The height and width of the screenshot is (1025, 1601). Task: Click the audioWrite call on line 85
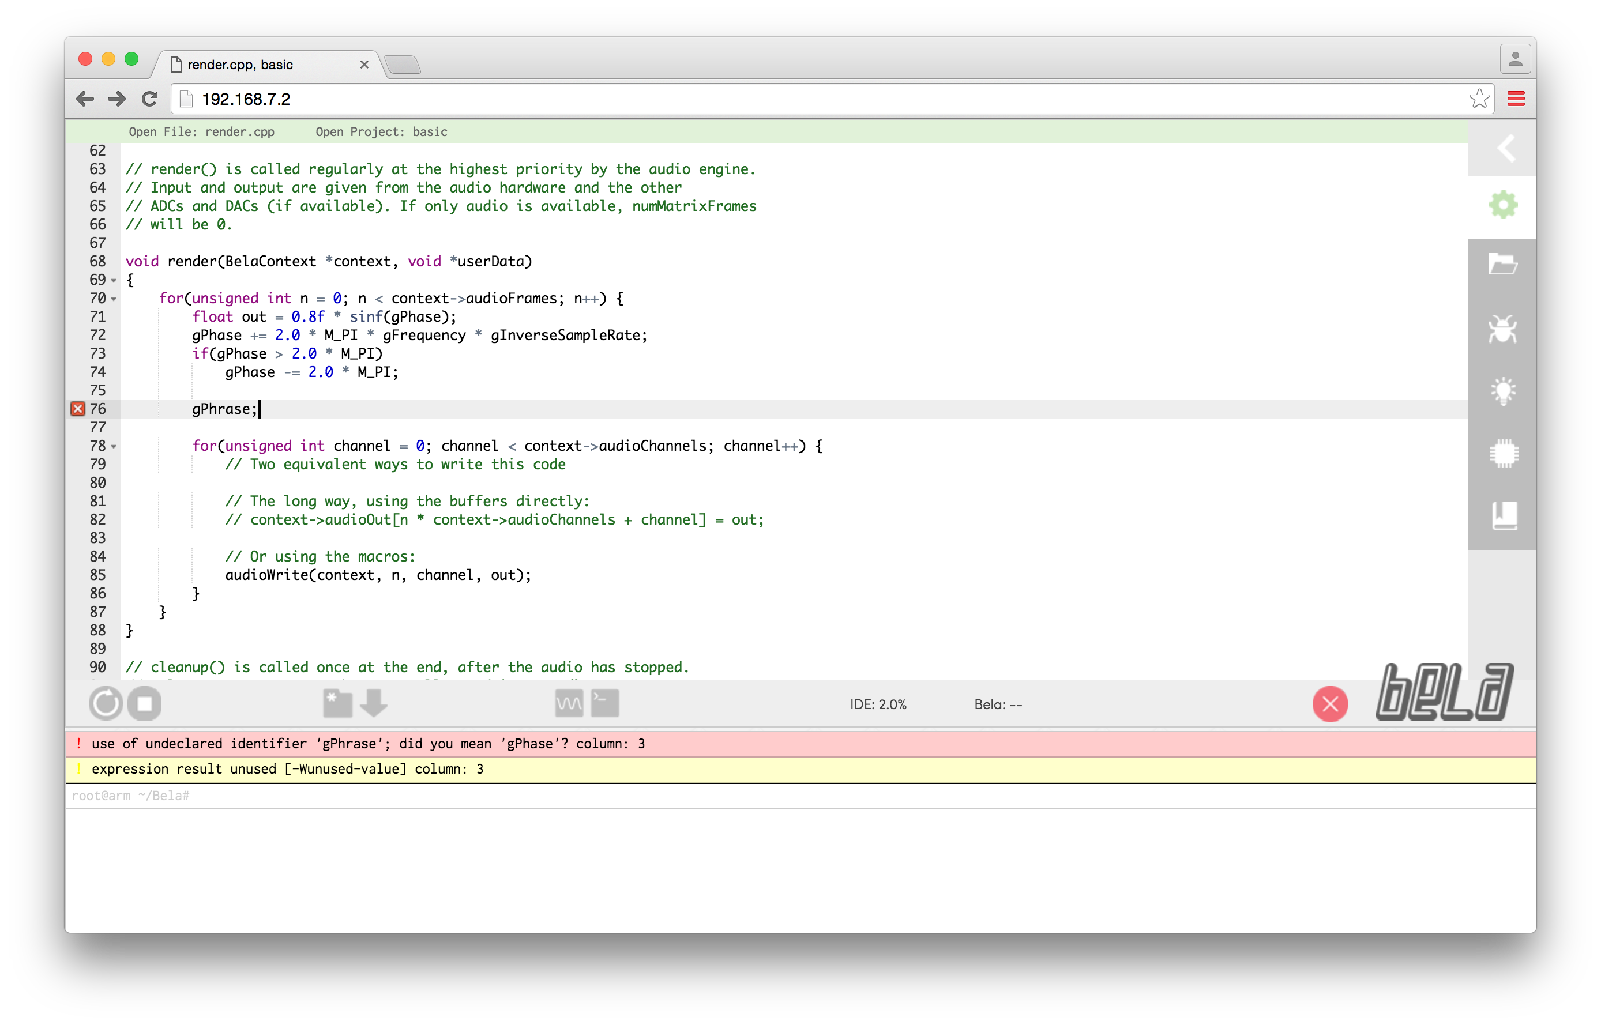[378, 575]
